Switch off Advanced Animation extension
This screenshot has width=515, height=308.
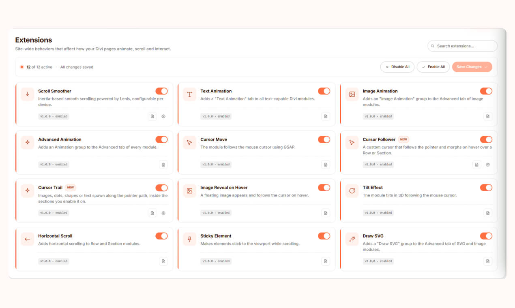click(x=161, y=139)
